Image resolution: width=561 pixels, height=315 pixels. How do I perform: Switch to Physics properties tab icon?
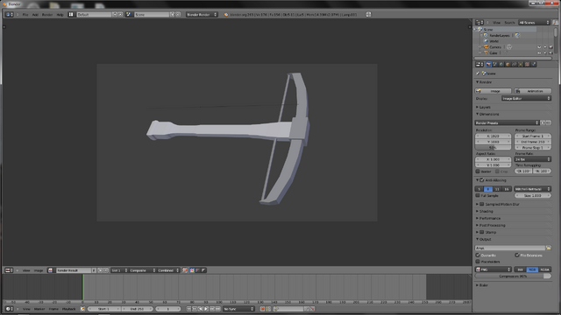534,65
